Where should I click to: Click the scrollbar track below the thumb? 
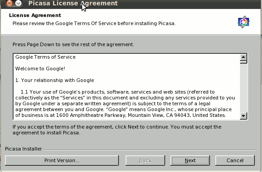coord(244,88)
